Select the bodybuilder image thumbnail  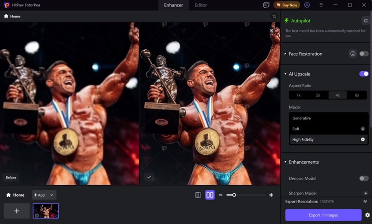[x=46, y=211]
